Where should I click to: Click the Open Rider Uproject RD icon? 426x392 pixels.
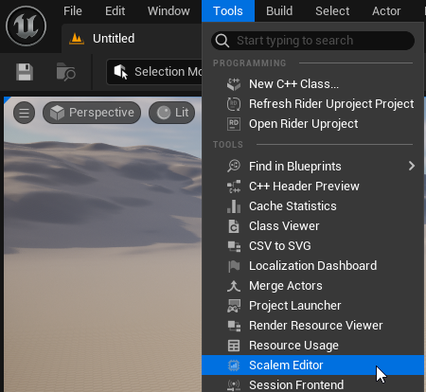pos(234,124)
